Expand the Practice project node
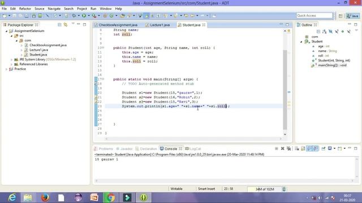 point(6,69)
